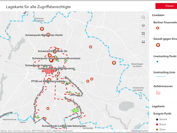Click the green area in Bezugsräume south
The height and width of the screenshot is (133, 177).
point(75,110)
